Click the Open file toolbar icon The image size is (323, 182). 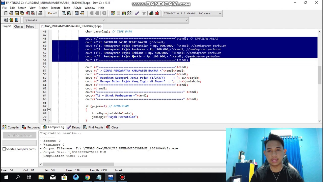tap(11, 13)
